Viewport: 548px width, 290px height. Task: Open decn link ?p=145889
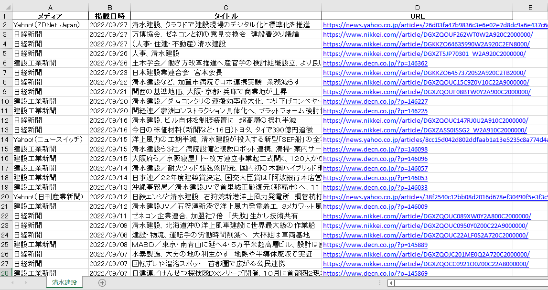click(375, 245)
